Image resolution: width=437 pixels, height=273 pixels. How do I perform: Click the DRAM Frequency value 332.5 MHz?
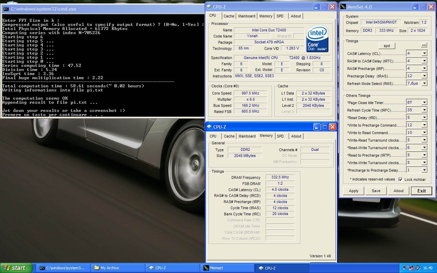pos(280,177)
